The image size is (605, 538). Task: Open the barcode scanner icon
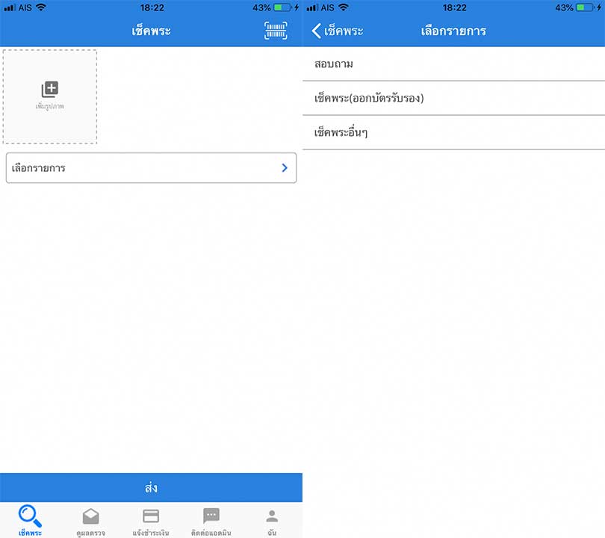pyautogui.click(x=276, y=30)
